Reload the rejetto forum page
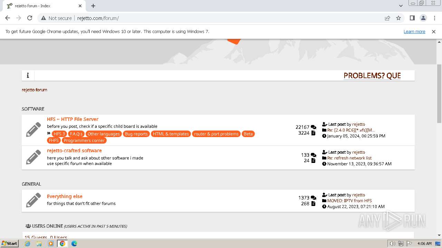 tap(30, 18)
